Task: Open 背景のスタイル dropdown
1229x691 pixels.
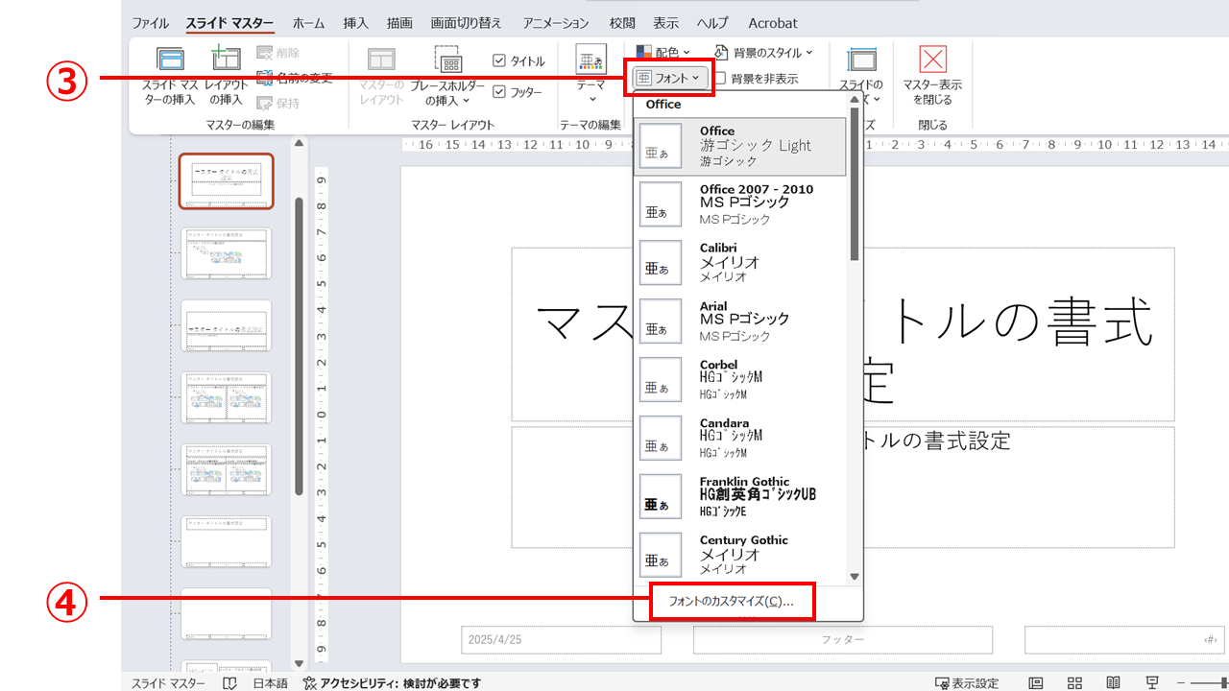Action: click(763, 53)
